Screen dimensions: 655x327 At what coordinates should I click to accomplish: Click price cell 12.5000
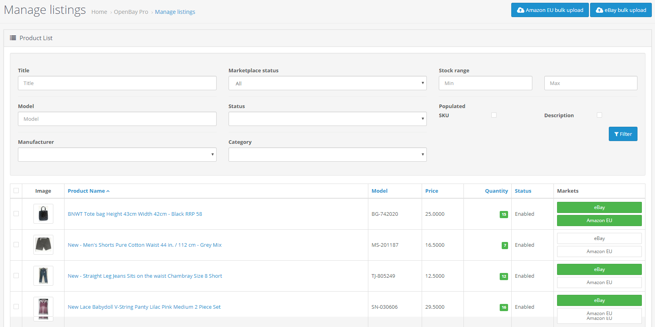435,276
